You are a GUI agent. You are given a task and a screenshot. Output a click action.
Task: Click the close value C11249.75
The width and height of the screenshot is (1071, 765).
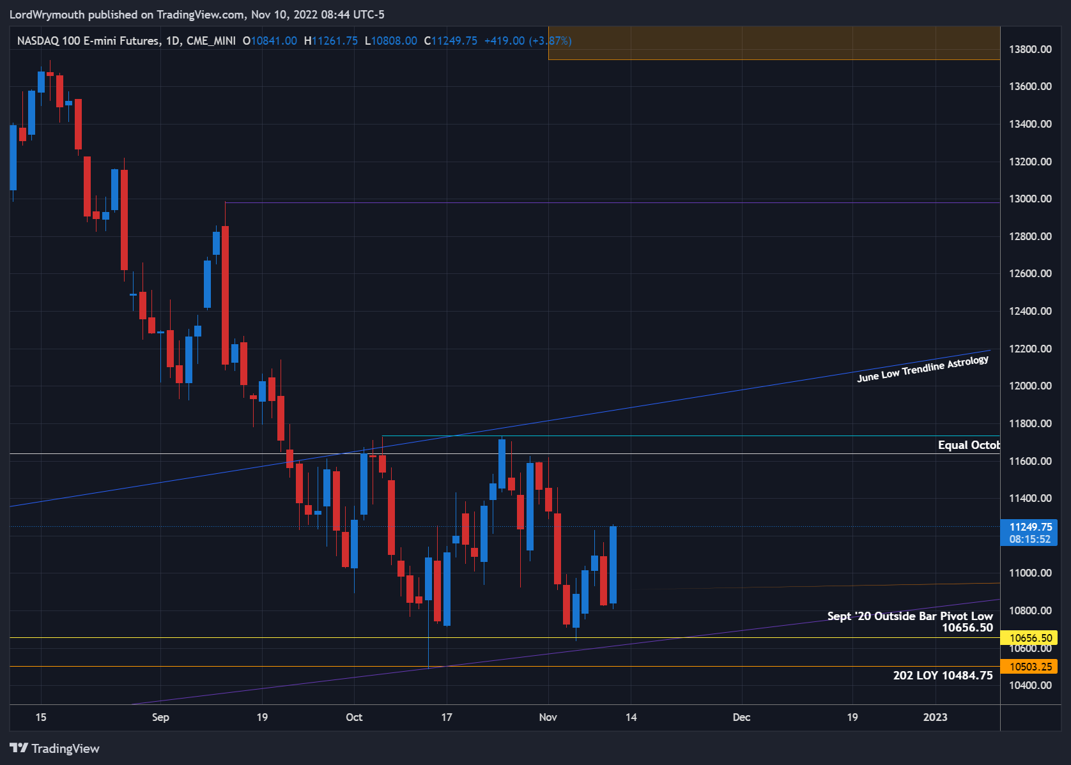pyautogui.click(x=451, y=41)
